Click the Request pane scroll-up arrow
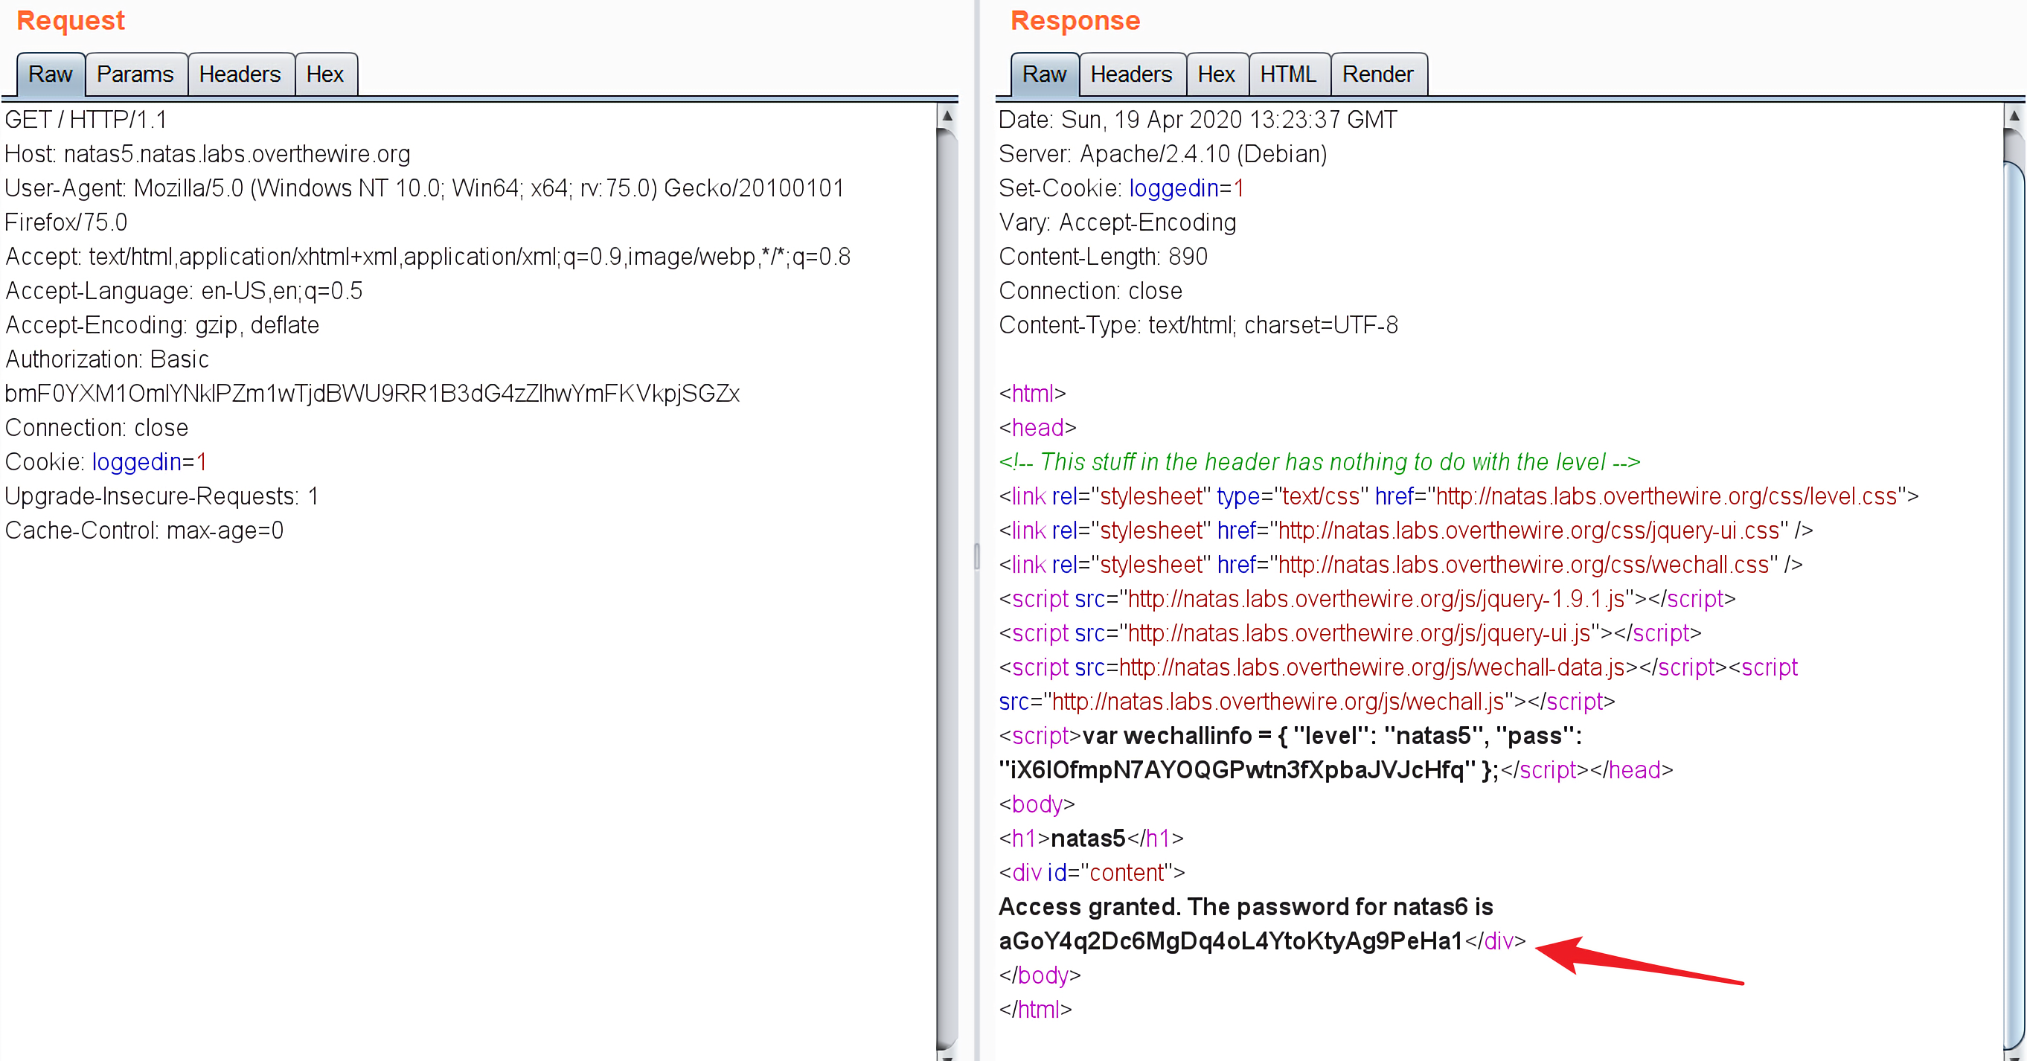This screenshot has height=1061, width=2027. click(x=947, y=115)
